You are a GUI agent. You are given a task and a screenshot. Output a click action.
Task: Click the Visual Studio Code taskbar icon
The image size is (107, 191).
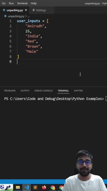(x=26, y=187)
